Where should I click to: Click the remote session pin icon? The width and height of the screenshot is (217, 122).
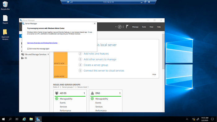[x=68, y=2]
